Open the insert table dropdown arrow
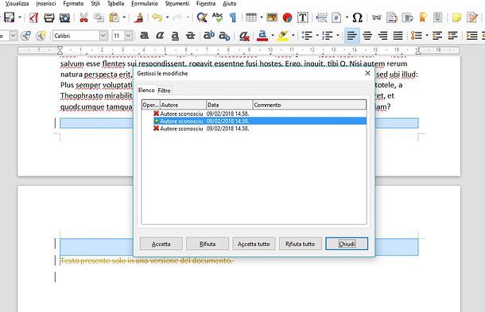Image resolution: width=485 pixels, height=312 pixels. [x=262, y=17]
